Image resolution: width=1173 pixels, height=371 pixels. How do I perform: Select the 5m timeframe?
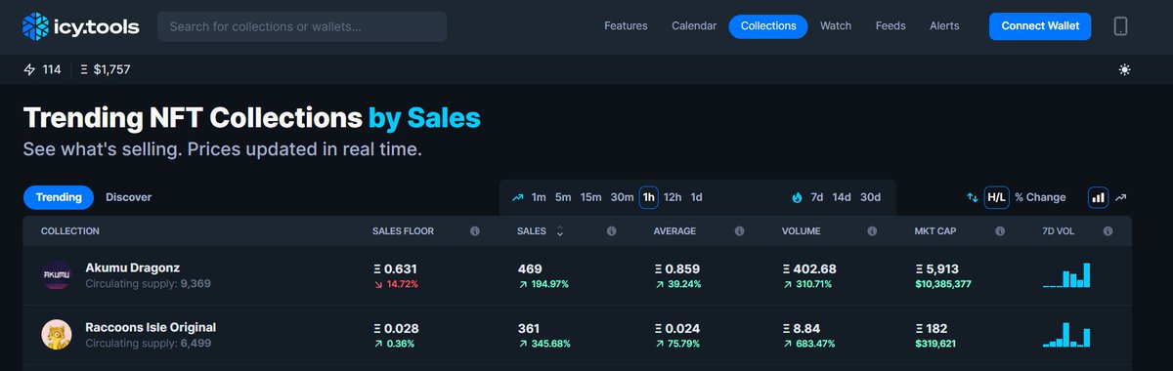563,197
